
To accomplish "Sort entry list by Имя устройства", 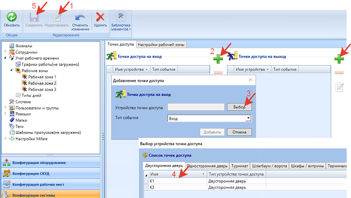I will [131, 69].
